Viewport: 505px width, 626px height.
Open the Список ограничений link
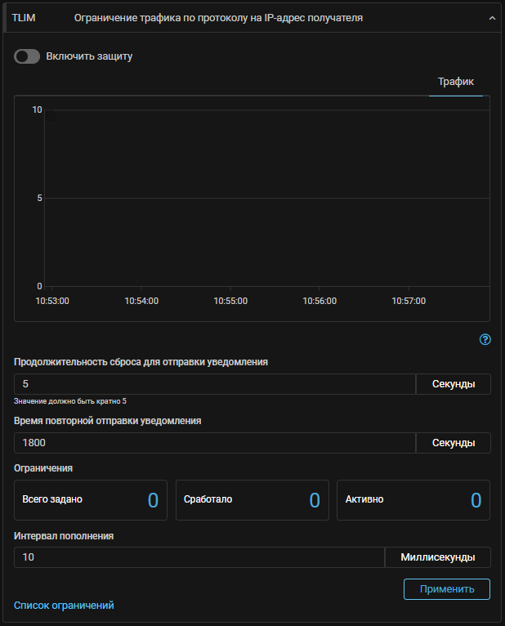(64, 606)
